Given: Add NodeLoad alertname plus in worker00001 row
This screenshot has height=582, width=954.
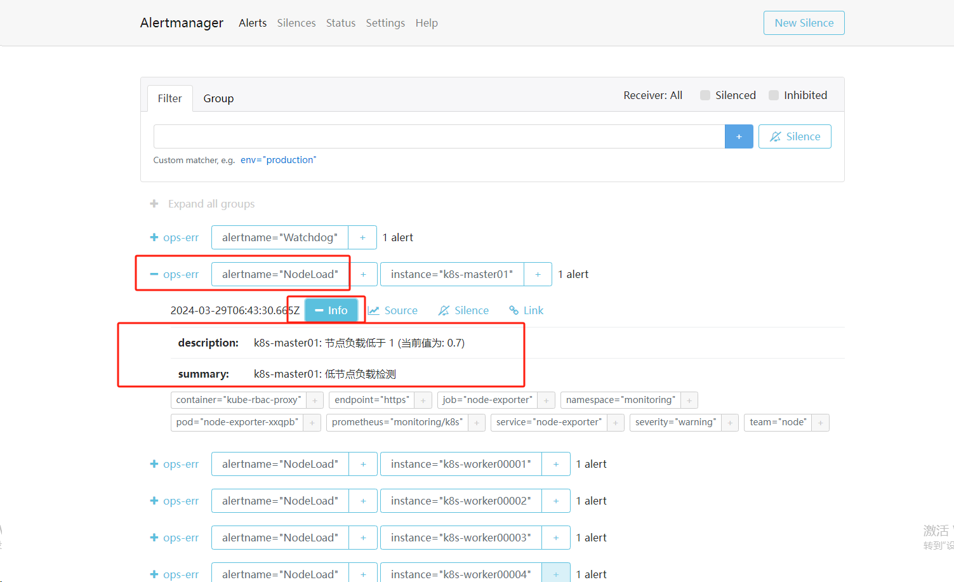Looking at the screenshot, I should tap(363, 464).
